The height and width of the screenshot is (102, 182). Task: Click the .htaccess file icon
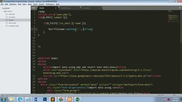(x=7, y=14)
